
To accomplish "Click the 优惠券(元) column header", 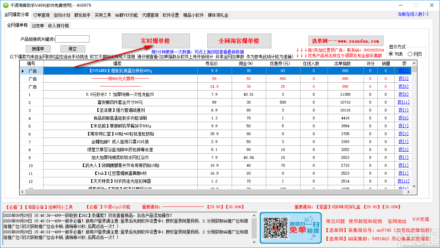I will point(283,63).
